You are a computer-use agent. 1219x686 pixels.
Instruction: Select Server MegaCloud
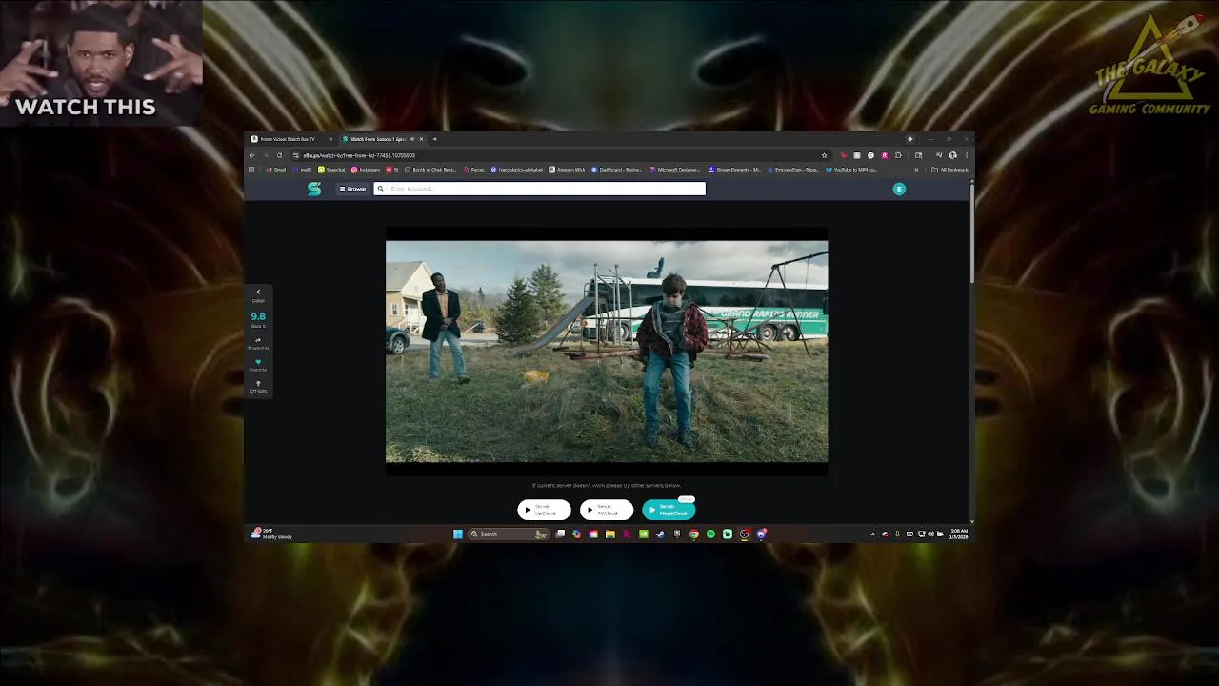click(669, 510)
